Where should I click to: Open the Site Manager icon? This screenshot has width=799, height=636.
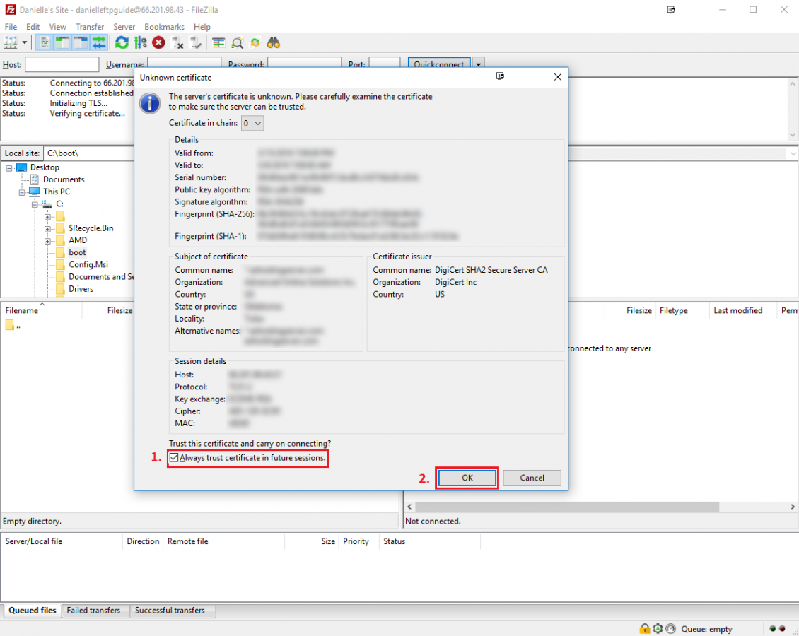(11, 42)
